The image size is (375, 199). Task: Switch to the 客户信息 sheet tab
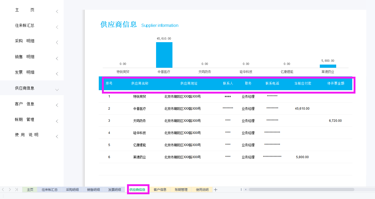(x=160, y=189)
